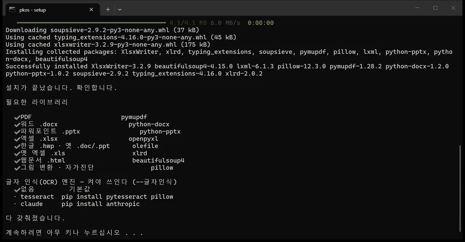Click the "그림 변환 · 자가진단" label
This screenshot has width=465, height=242.
click(57, 168)
